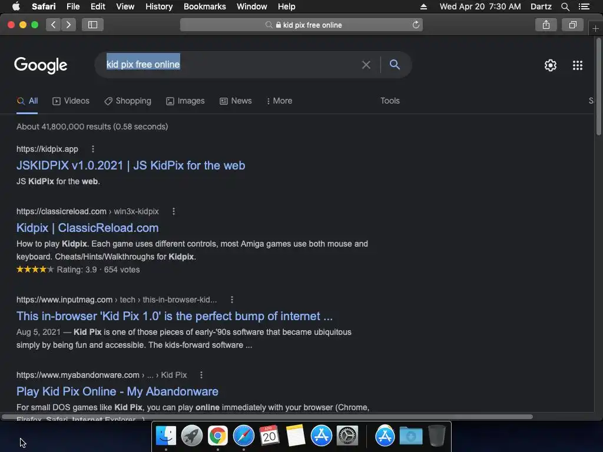
Task: Open the Dartz user menu
Action: 541,6
